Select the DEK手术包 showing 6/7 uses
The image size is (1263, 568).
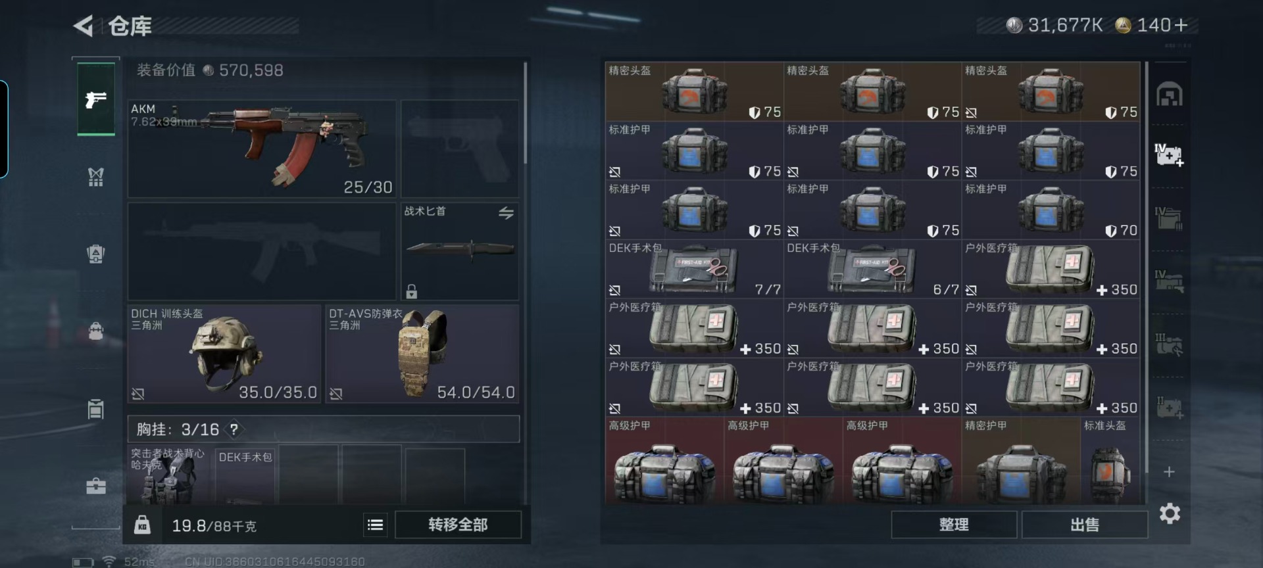pos(872,270)
